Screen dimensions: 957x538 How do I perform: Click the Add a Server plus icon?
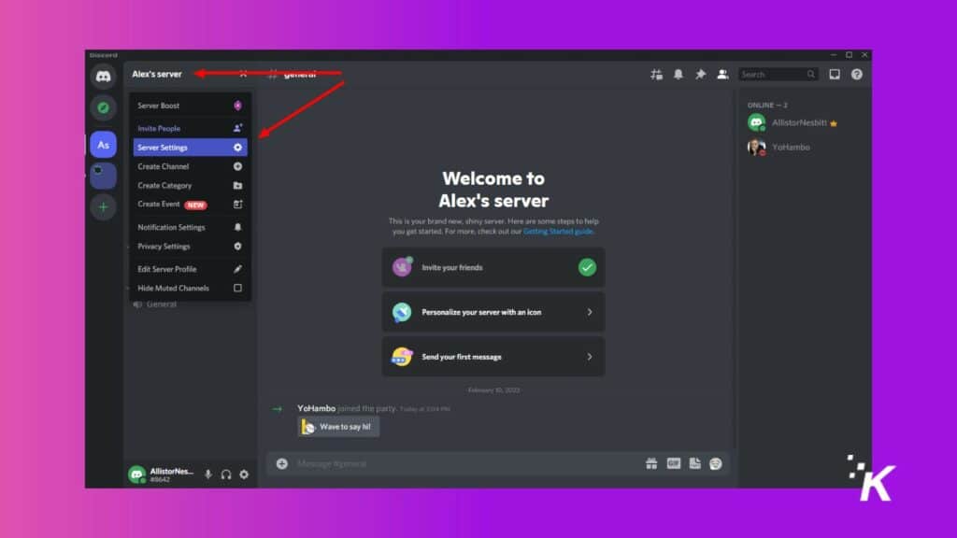point(103,207)
